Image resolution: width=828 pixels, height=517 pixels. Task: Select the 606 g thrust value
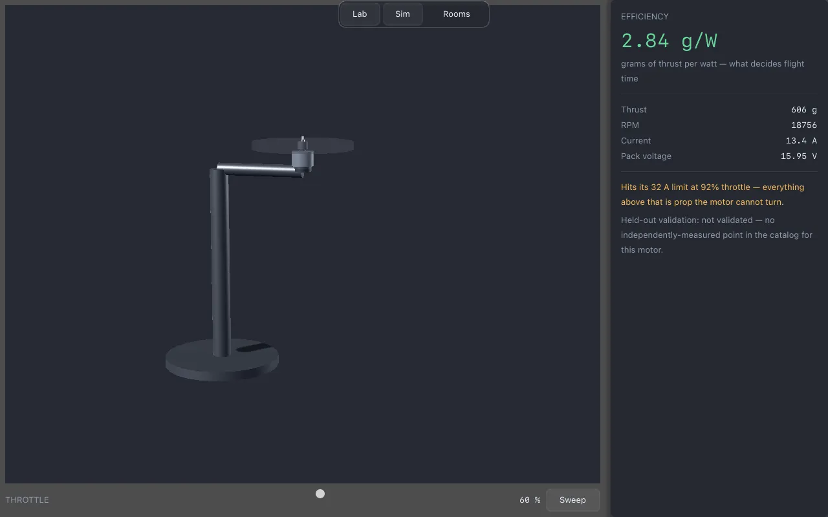coord(804,110)
